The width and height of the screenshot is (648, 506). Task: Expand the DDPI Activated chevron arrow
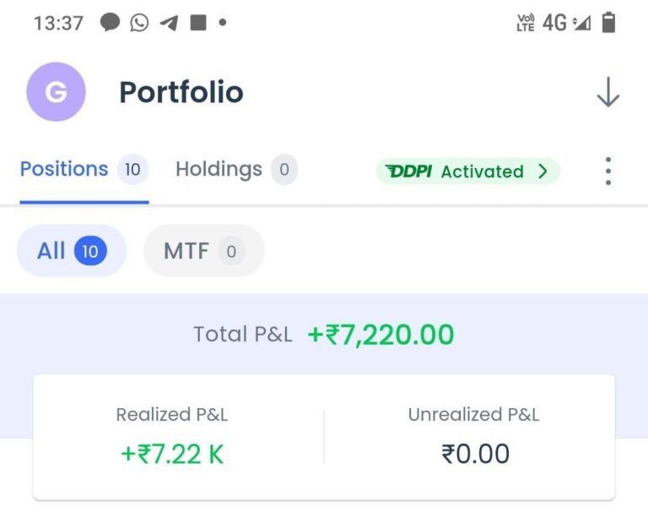click(543, 171)
